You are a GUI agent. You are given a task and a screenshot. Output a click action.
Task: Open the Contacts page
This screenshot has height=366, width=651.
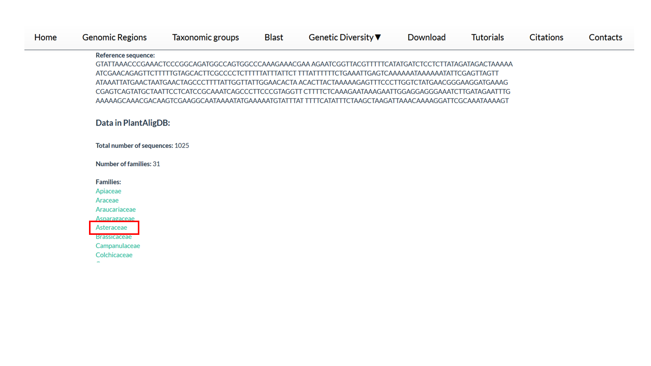(x=606, y=37)
